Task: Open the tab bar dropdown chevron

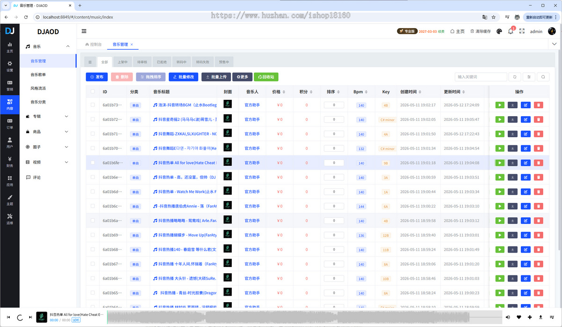Action: pos(555,44)
